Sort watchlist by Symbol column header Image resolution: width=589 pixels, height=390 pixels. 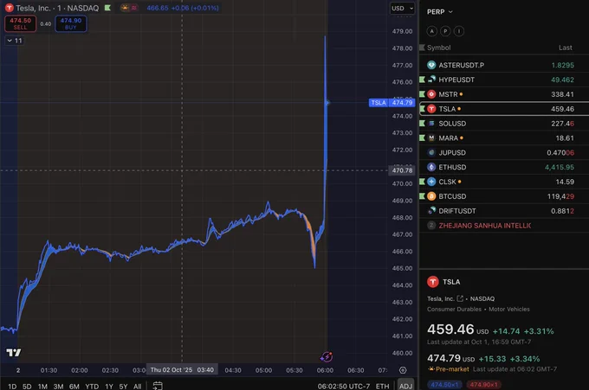439,48
